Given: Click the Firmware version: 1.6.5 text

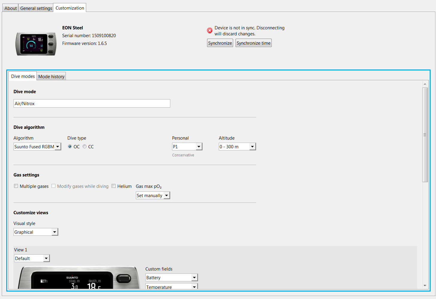Looking at the screenshot, I should (84, 43).
